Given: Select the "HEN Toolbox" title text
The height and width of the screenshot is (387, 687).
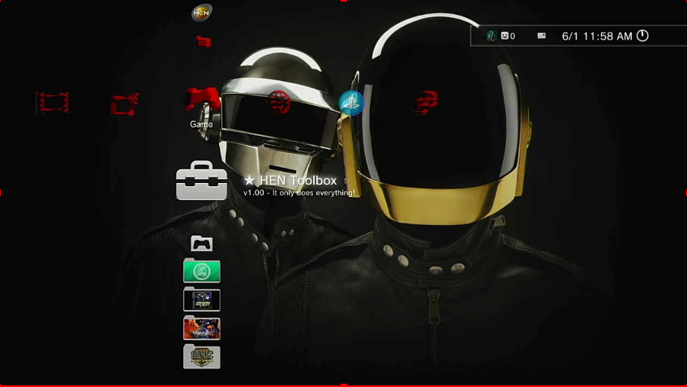Looking at the screenshot, I should coord(298,181).
